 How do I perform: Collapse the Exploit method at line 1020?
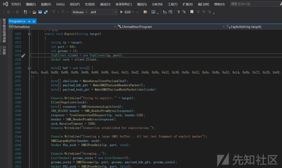point(29,34)
